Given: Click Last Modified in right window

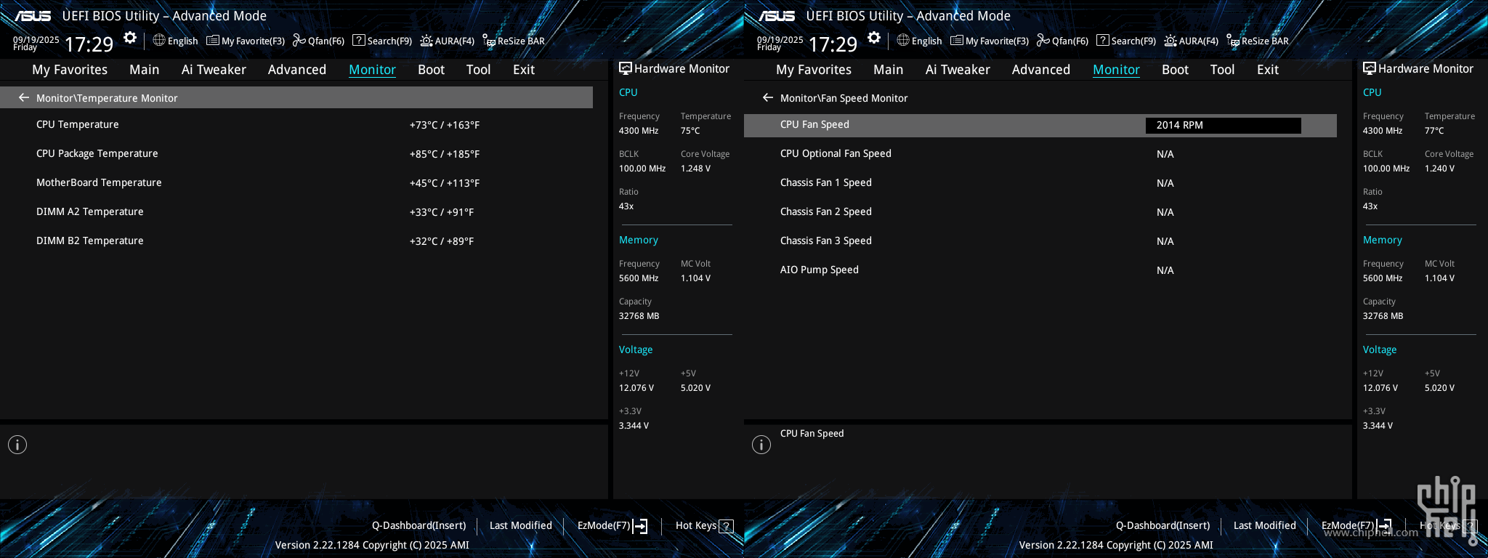Looking at the screenshot, I should [x=1265, y=525].
